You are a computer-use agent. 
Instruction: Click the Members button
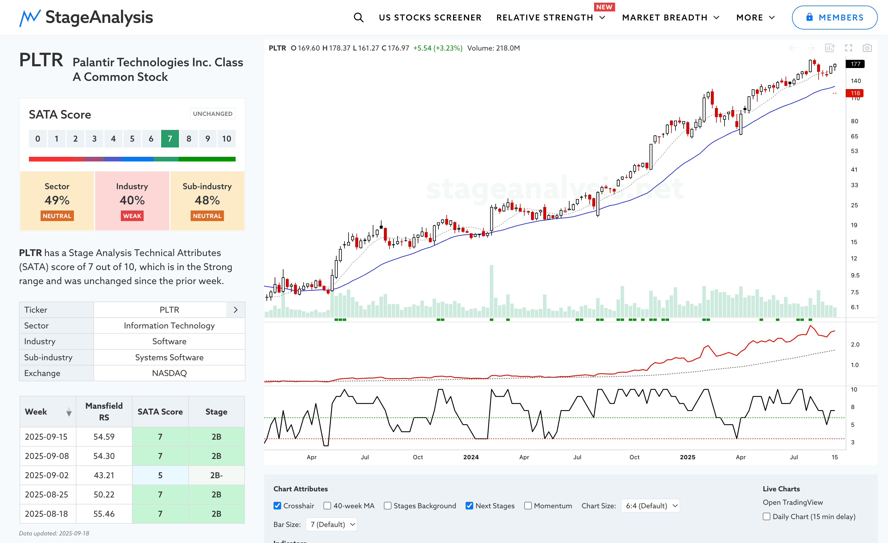[x=834, y=17]
